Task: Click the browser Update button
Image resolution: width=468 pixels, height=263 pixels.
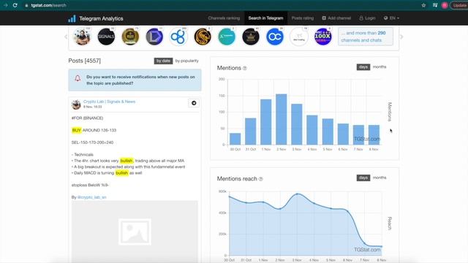Action: click(x=459, y=5)
